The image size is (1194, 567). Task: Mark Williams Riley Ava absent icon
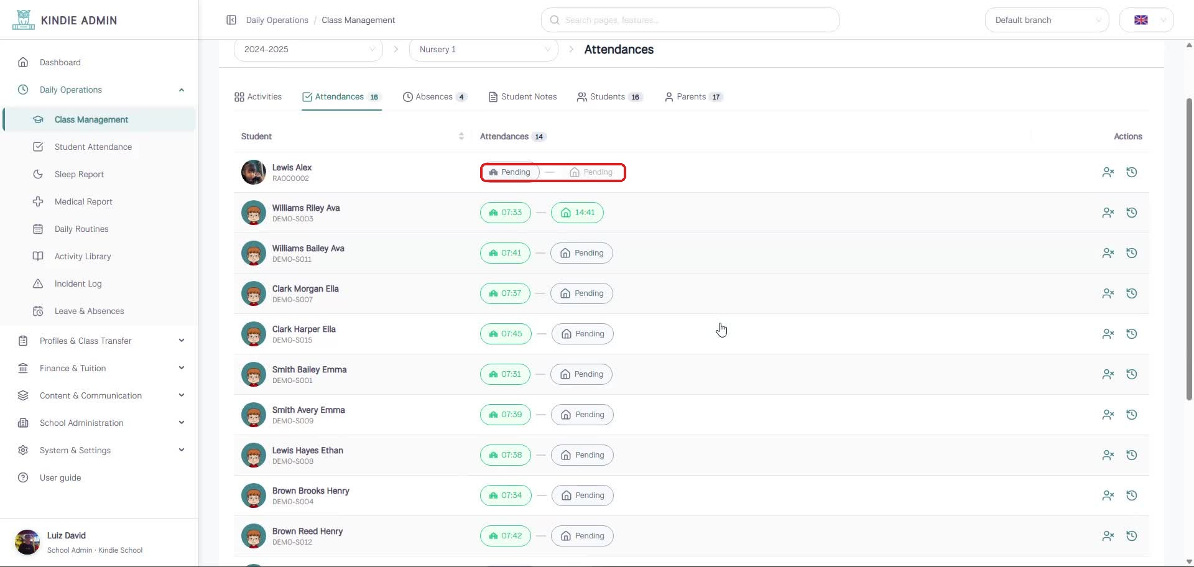[x=1108, y=213]
